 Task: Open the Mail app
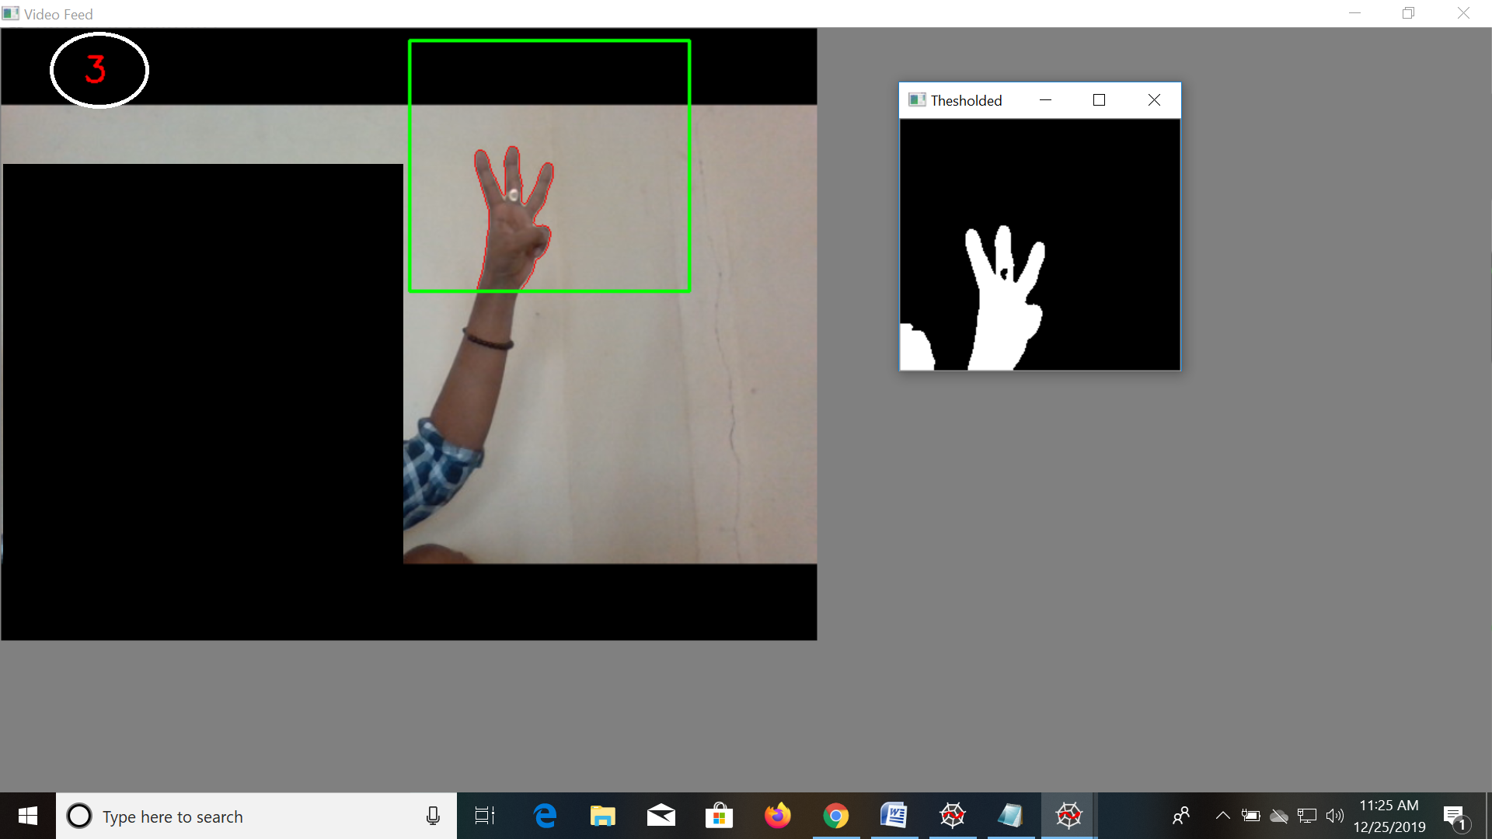click(661, 816)
